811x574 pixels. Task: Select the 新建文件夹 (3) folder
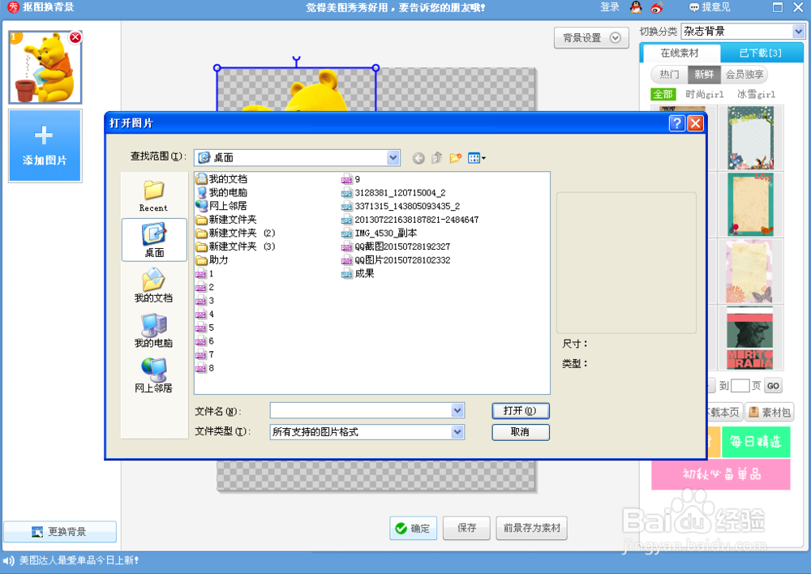[235, 246]
